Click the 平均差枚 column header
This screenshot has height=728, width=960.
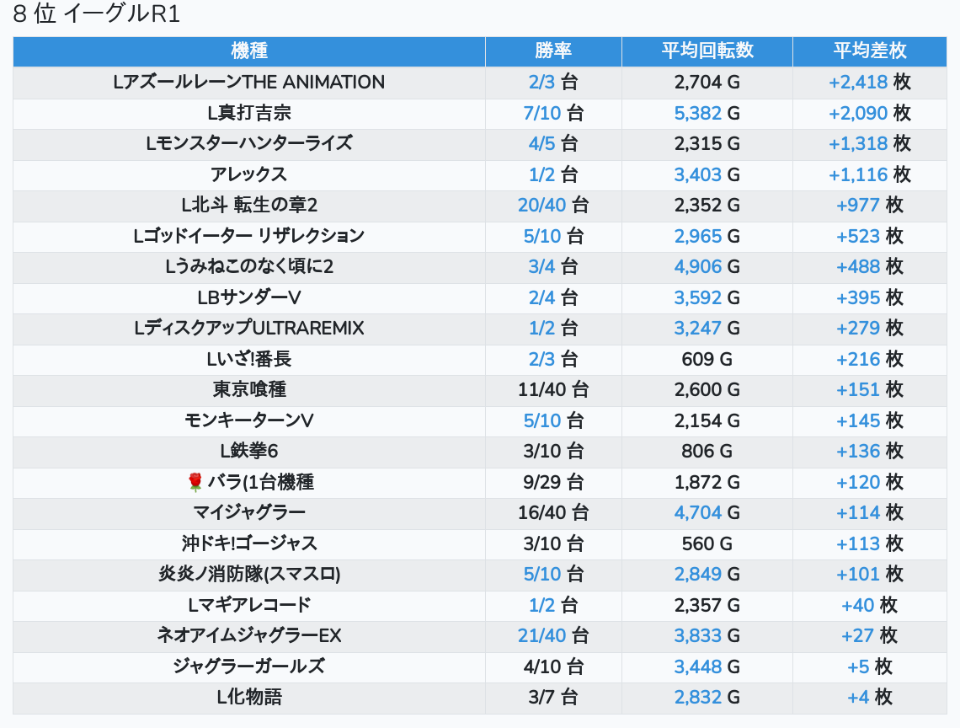[x=869, y=51]
